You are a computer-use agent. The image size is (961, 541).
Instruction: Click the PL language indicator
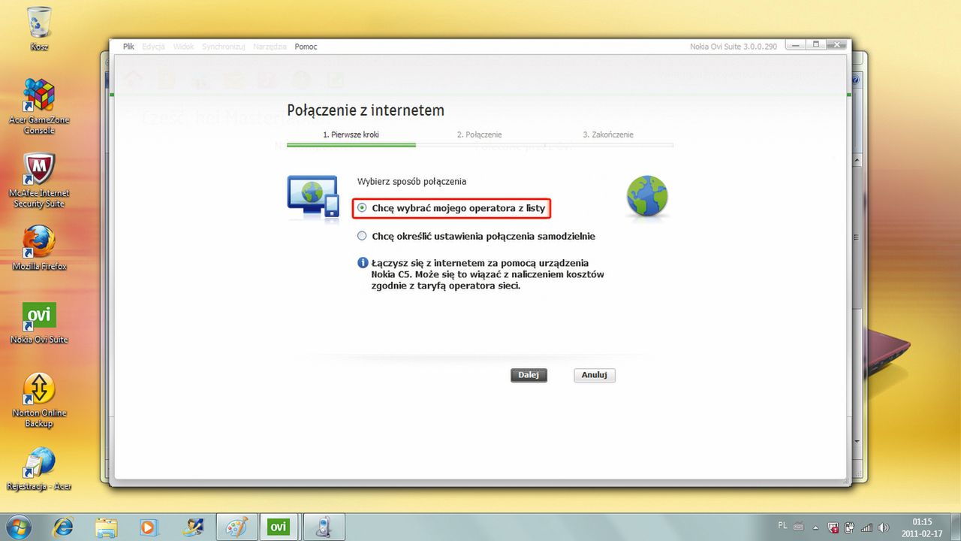[x=782, y=527]
